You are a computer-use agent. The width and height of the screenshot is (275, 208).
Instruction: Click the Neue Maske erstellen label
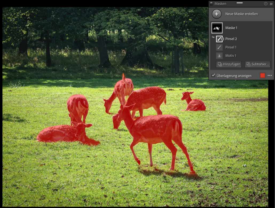pyautogui.click(x=242, y=14)
